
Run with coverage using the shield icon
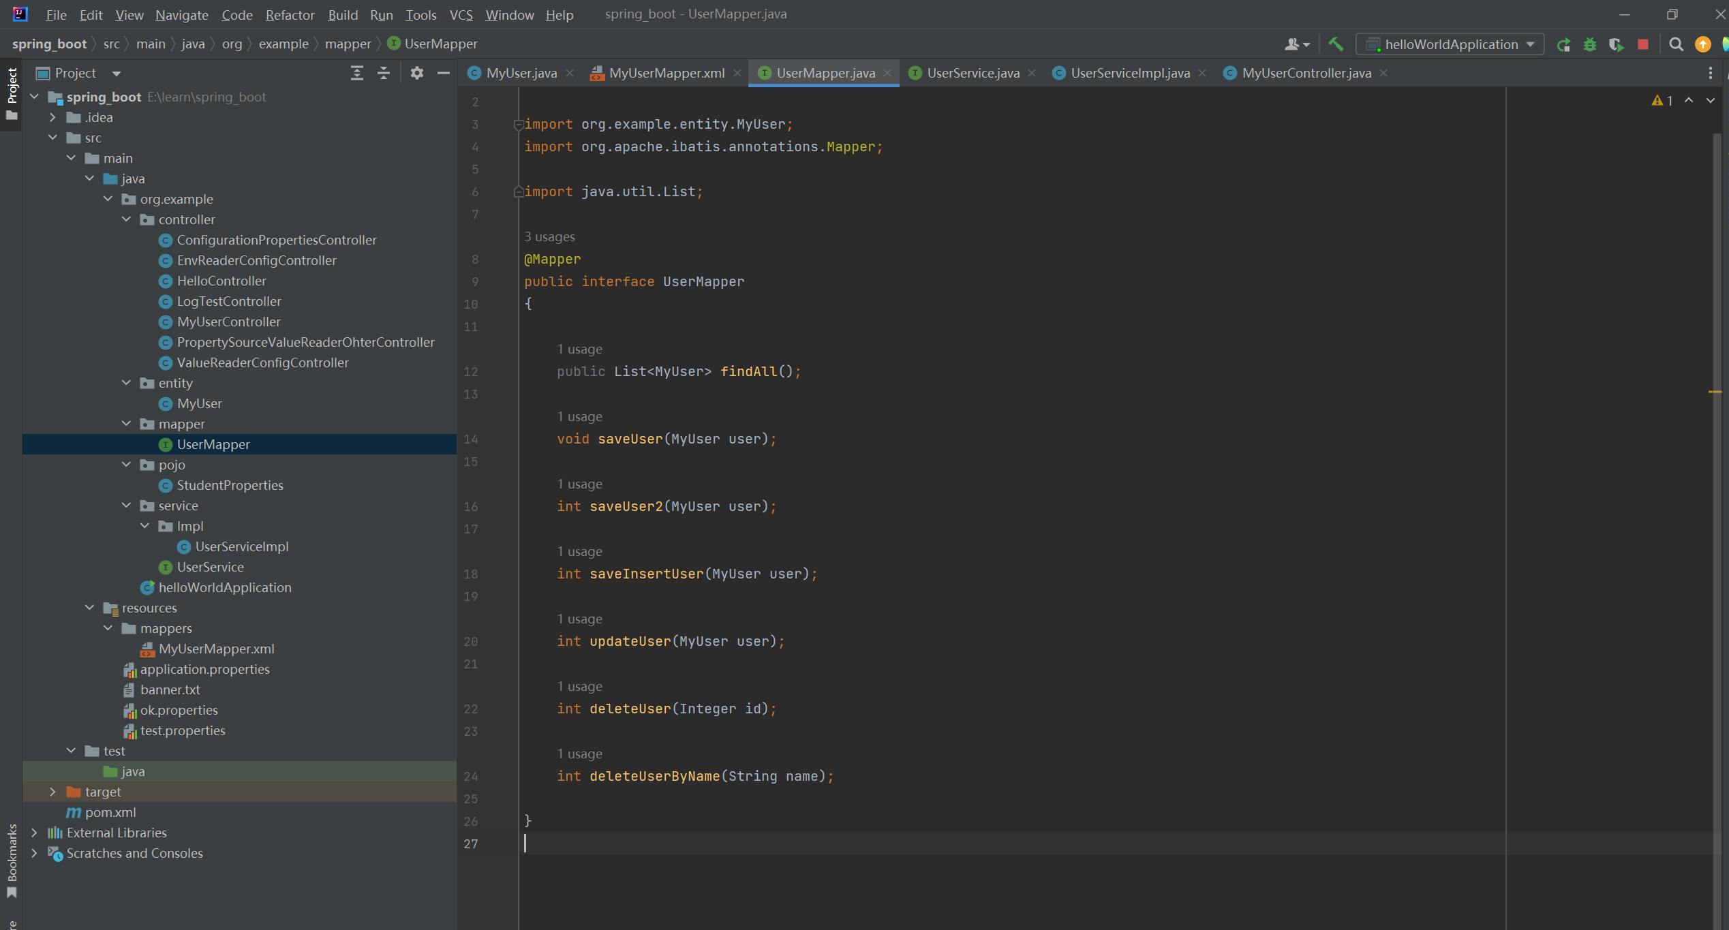coord(1616,45)
